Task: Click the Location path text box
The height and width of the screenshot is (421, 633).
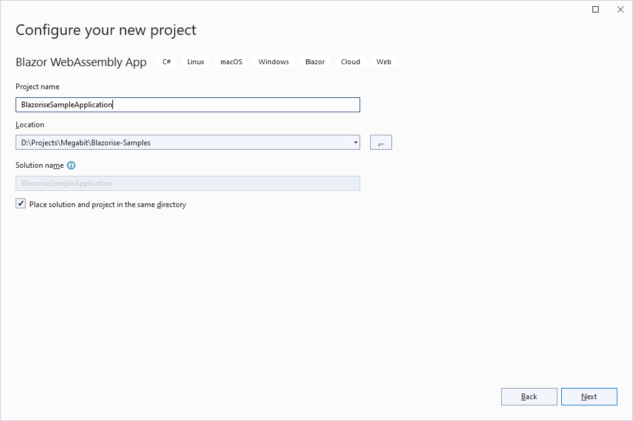Action: click(181, 142)
